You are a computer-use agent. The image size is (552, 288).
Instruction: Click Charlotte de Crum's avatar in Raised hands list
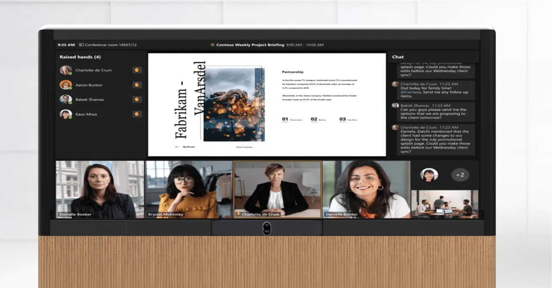click(x=66, y=70)
